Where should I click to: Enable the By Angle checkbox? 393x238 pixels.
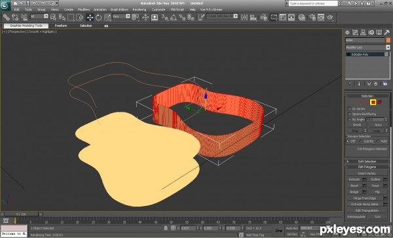point(349,120)
